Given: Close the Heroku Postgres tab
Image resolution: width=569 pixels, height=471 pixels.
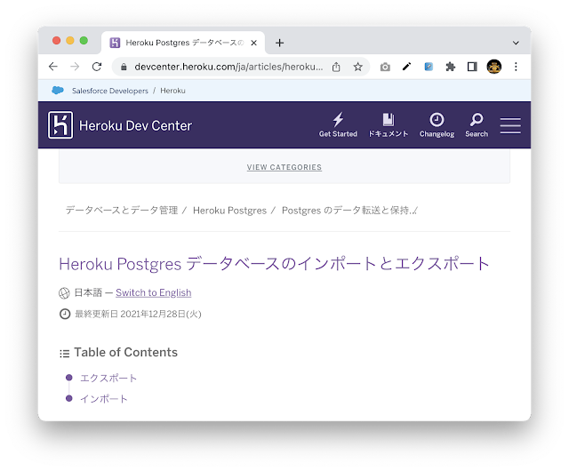Looking at the screenshot, I should point(253,43).
